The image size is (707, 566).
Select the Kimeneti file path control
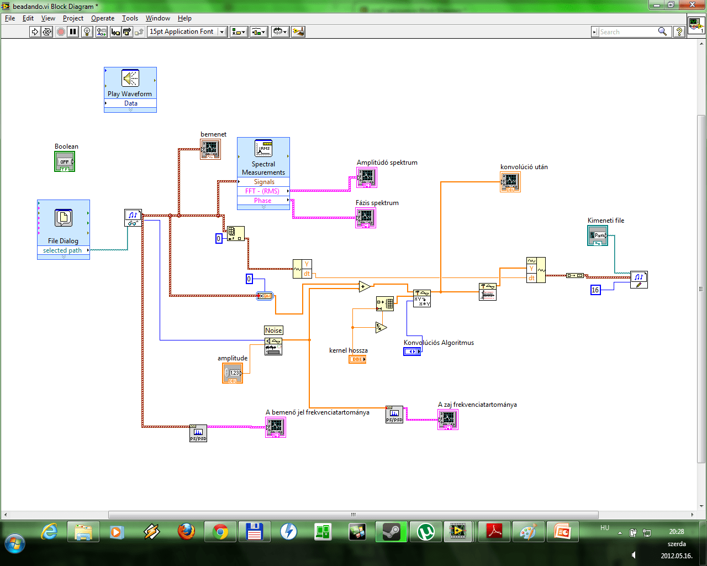(x=598, y=235)
